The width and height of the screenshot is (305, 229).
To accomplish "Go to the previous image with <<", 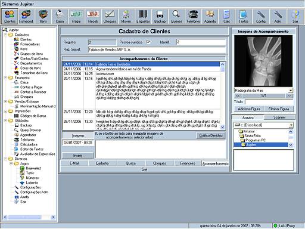I will click(238, 96).
